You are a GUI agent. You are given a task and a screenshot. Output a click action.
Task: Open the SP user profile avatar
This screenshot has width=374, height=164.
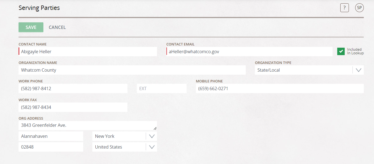pos(359,8)
